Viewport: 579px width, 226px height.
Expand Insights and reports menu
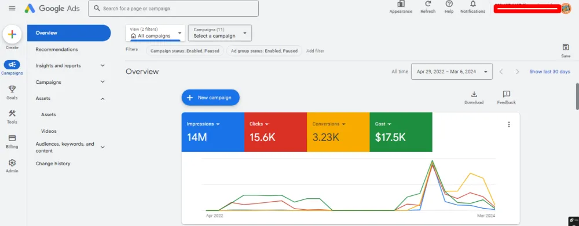click(102, 66)
